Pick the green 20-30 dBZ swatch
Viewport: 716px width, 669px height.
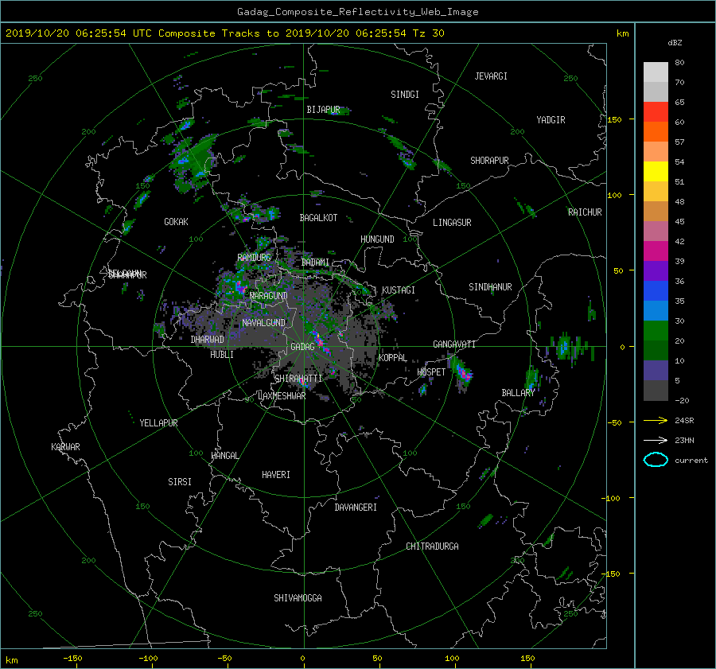click(x=656, y=330)
